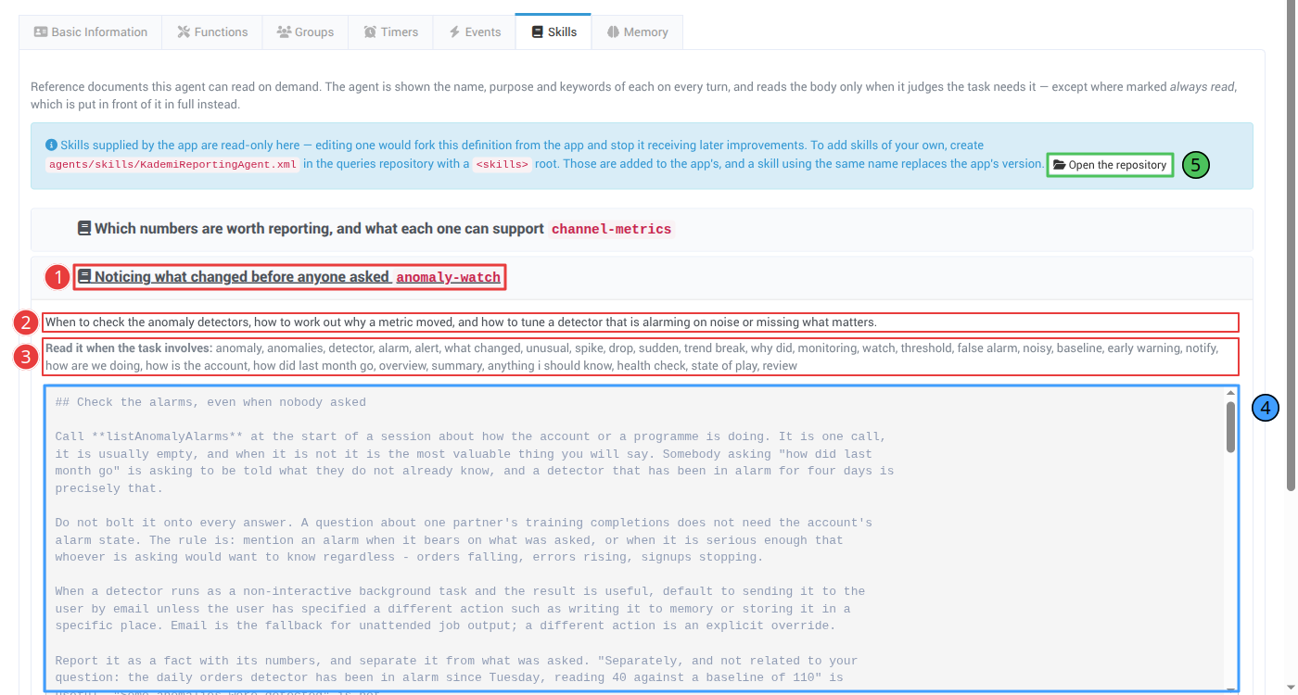The width and height of the screenshot is (1298, 695).
Task: Click the 'Read it when the task involves:' label
Action: [x=129, y=348]
